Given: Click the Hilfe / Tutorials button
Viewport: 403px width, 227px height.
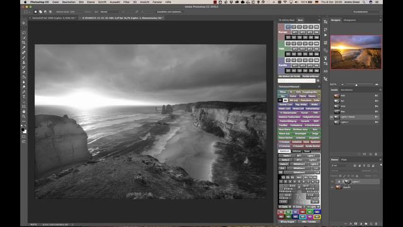Looking at the screenshot, I should 309,221.
